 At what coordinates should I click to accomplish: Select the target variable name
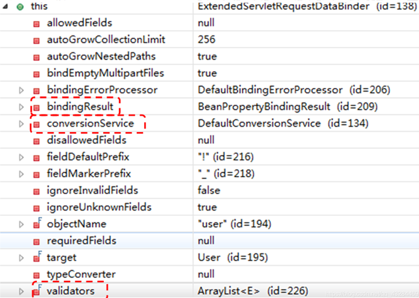point(61,258)
